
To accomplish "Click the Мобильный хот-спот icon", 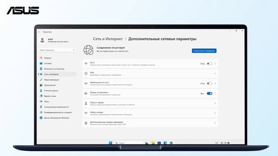I will [86, 84].
